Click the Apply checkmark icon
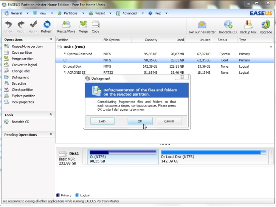The image size is (276, 207). point(33,27)
